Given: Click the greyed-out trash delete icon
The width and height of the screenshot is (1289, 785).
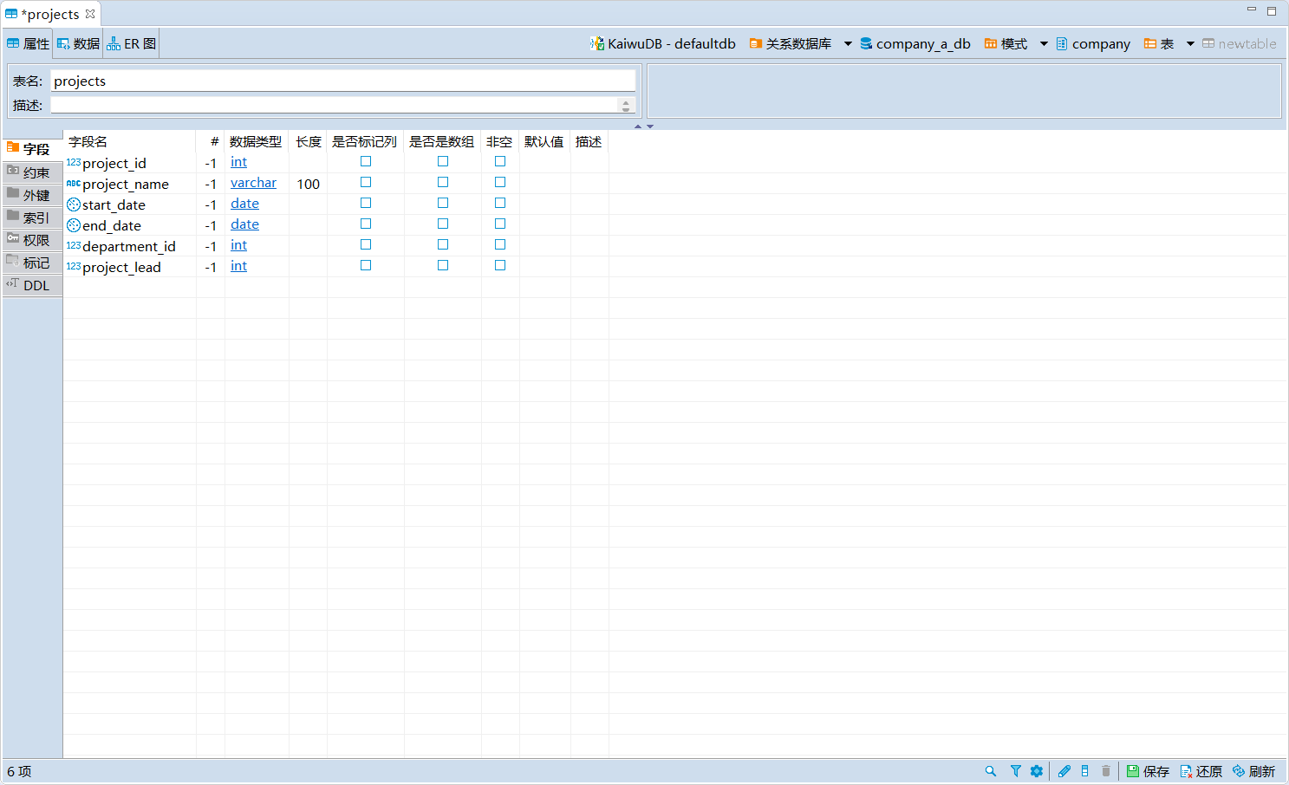Looking at the screenshot, I should pyautogui.click(x=1106, y=771).
